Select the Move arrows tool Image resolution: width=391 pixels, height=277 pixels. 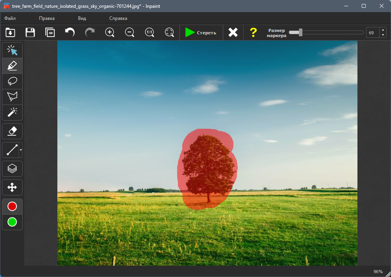click(12, 188)
